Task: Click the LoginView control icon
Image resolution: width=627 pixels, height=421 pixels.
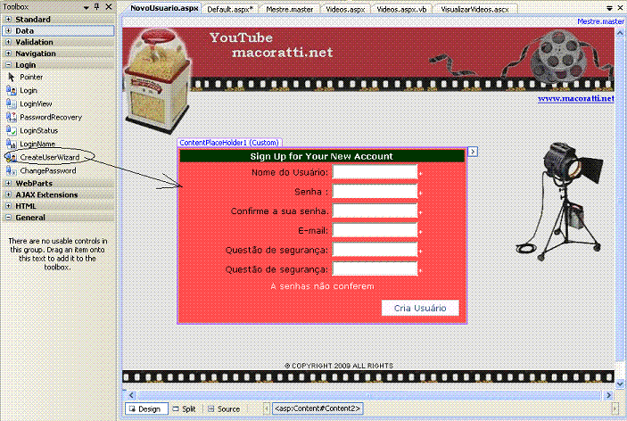Action: tap(12, 103)
